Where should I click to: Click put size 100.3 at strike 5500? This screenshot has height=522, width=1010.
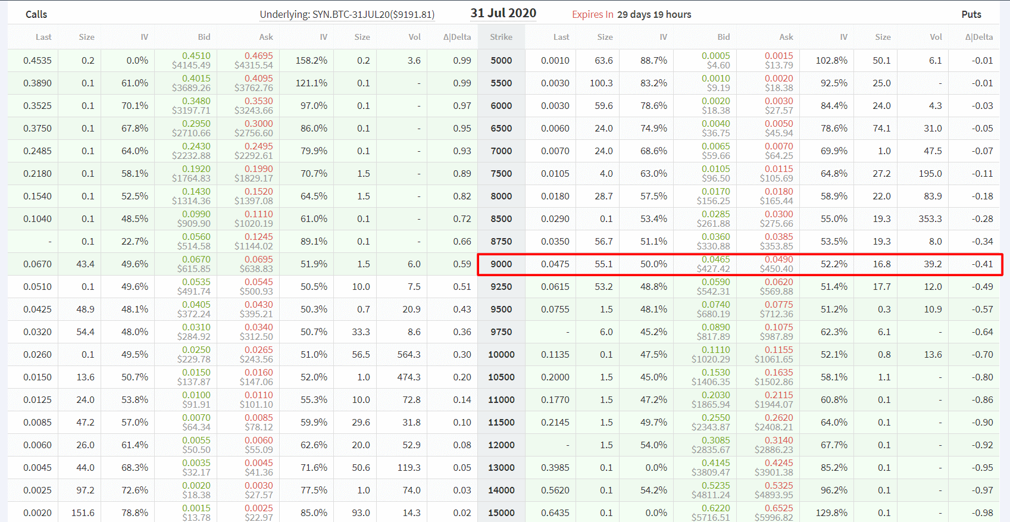[601, 83]
